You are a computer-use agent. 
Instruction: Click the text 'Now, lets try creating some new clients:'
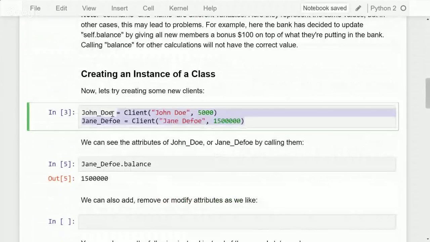click(x=142, y=91)
